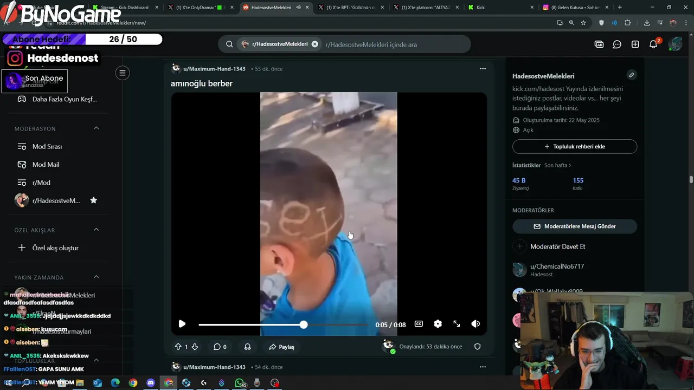Click 155 Katkı statistic
This screenshot has height=390, width=694.
(x=578, y=184)
